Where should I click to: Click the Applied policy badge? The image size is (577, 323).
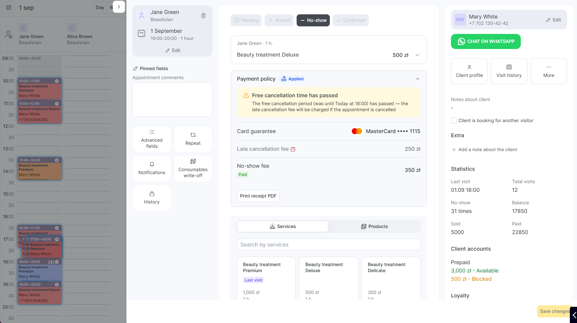tap(292, 79)
